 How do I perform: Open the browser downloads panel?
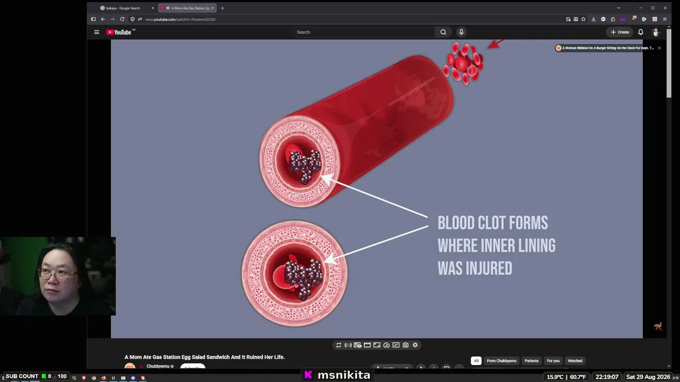(x=593, y=19)
